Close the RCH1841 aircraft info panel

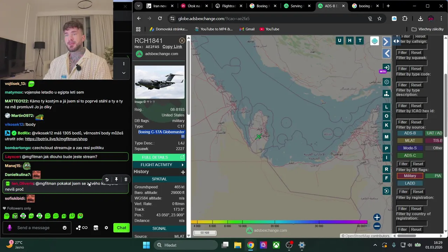tap(182, 41)
